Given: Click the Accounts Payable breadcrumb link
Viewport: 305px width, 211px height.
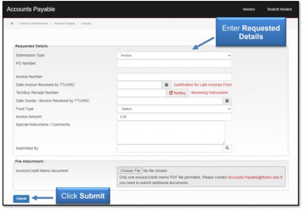Looking at the screenshot, I should click(x=64, y=23).
